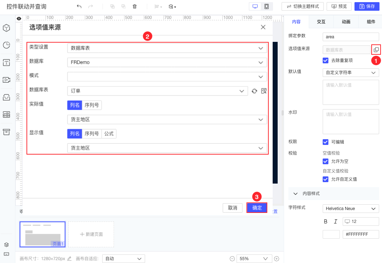Click the send-backward layer icon
The height and width of the screenshot is (263, 382).
pos(124,6)
